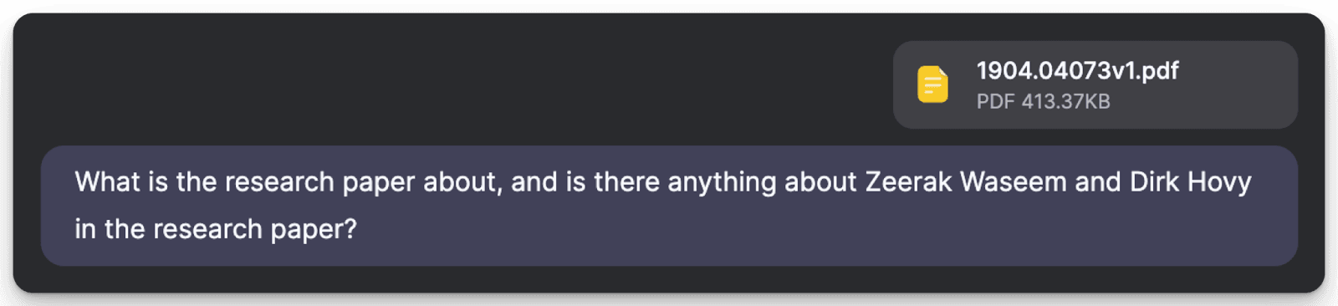Click the dark gap between the attachment and the message
Image resolution: width=1338 pixels, height=306 pixels.
[x=669, y=137]
